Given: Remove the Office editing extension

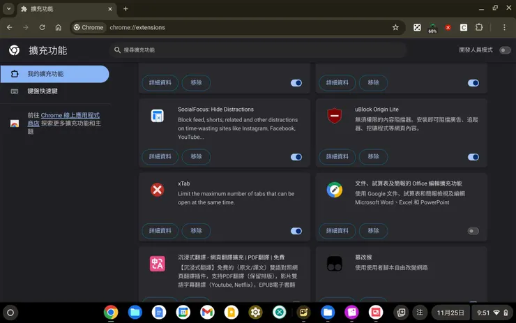Looking at the screenshot, I should [373, 231].
